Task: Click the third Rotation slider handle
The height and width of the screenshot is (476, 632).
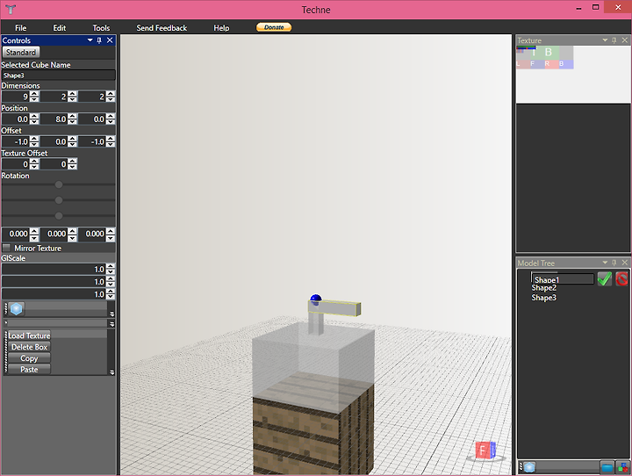Action: (x=59, y=216)
